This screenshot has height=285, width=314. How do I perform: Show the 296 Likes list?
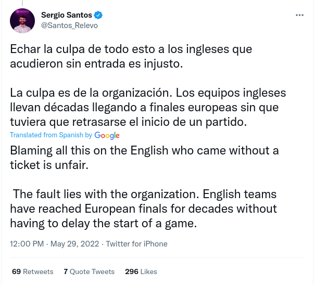coord(141,271)
